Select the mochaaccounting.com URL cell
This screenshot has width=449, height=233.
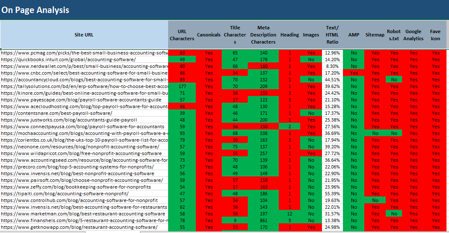coord(84,133)
